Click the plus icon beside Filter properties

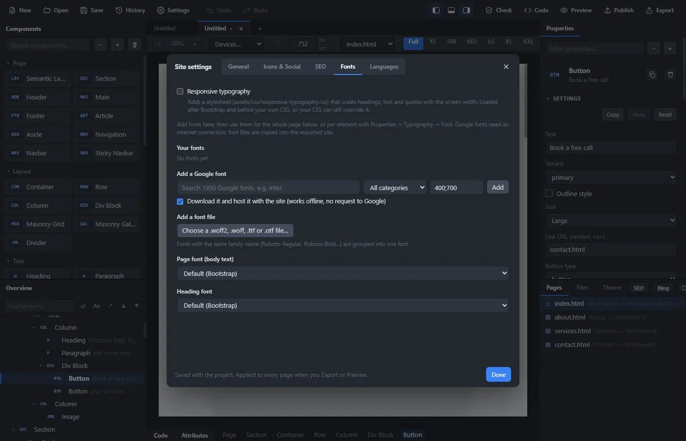coord(670,49)
